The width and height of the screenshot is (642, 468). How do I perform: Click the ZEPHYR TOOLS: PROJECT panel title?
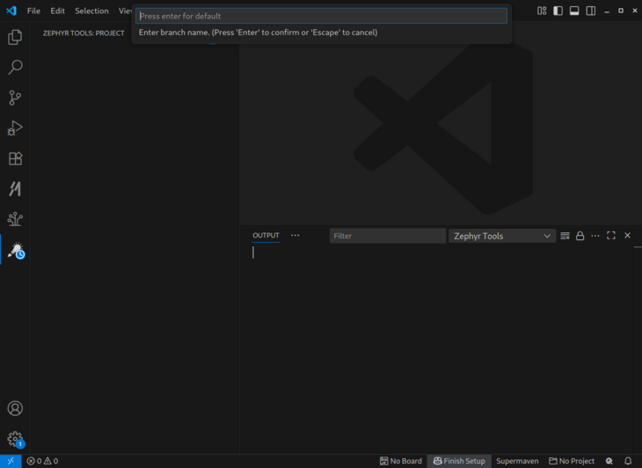pyautogui.click(x=84, y=33)
